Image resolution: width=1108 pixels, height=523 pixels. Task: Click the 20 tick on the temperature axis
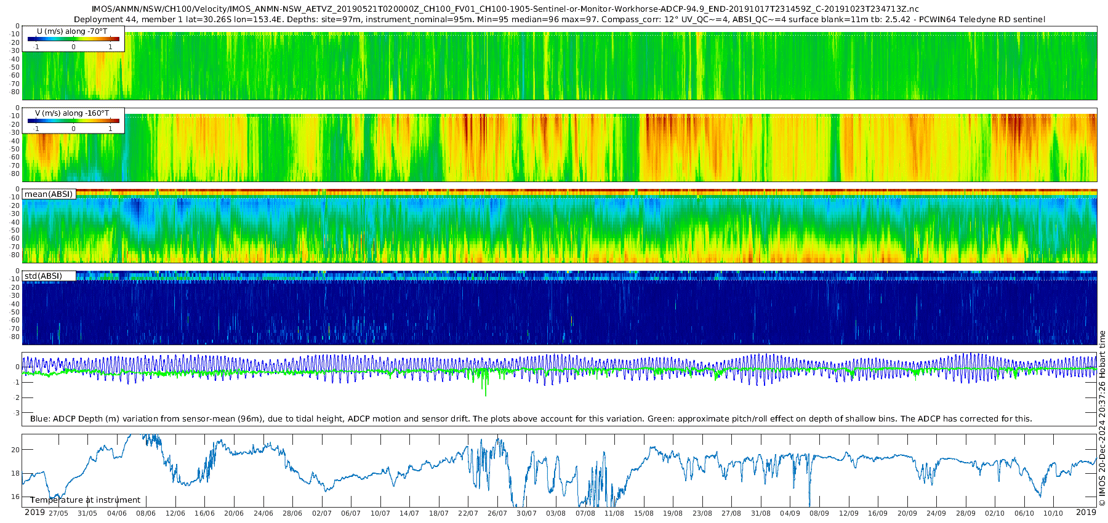(x=15, y=450)
